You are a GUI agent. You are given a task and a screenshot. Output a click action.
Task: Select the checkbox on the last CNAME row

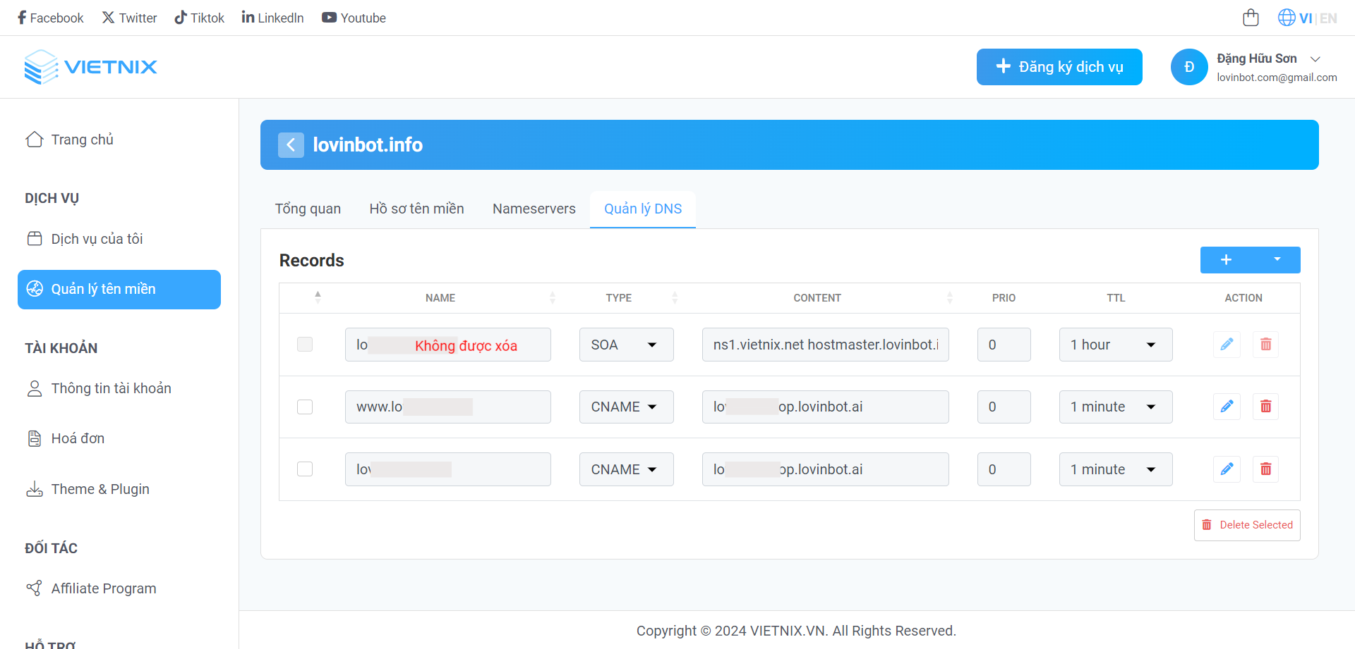click(x=305, y=469)
